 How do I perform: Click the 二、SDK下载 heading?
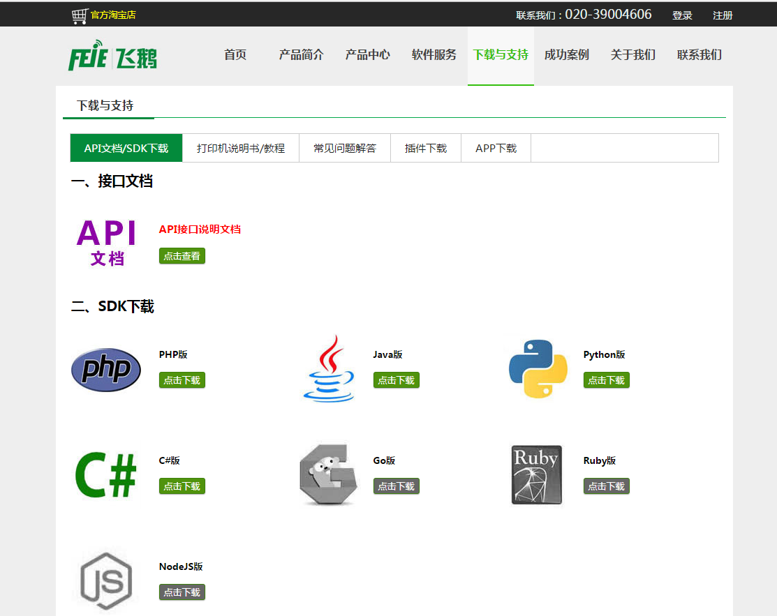tap(112, 306)
